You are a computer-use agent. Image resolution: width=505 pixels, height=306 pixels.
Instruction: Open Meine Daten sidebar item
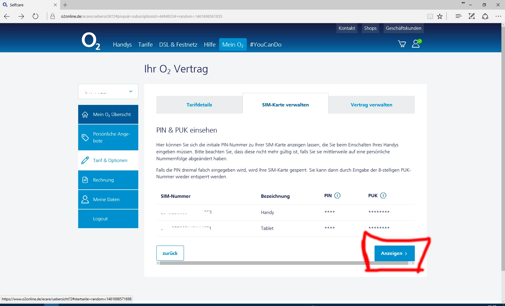(x=108, y=199)
